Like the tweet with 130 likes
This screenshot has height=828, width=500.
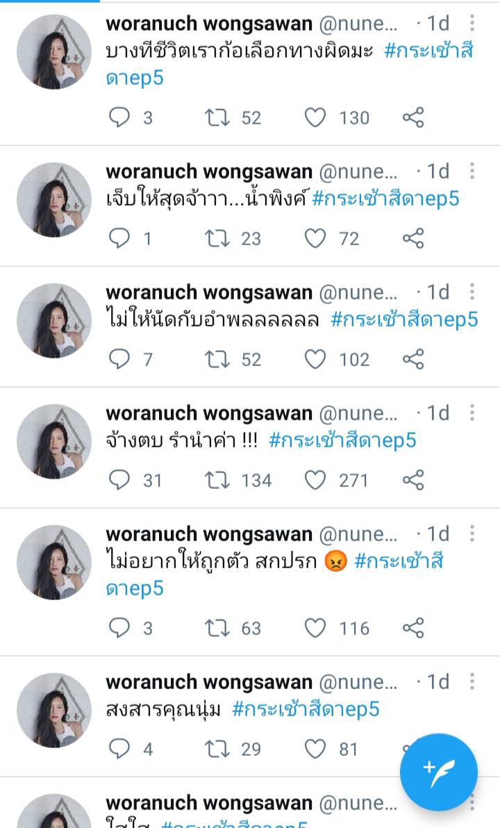315,117
